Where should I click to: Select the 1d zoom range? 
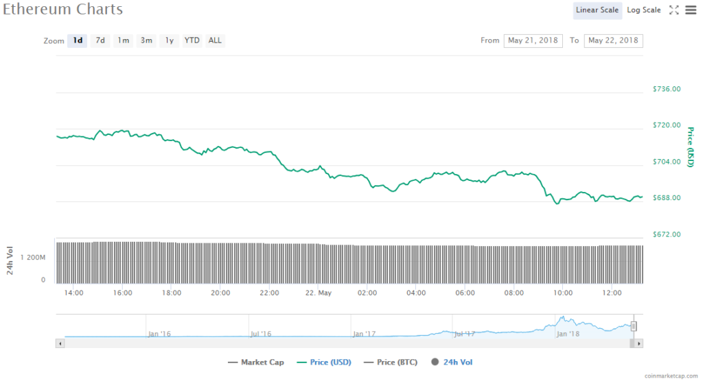(78, 40)
